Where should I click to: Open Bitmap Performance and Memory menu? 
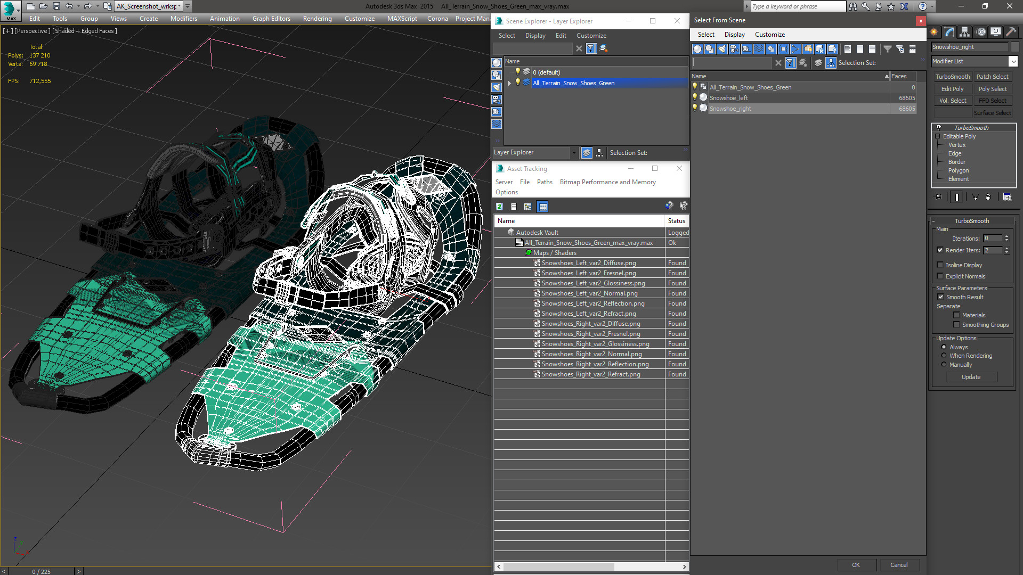[x=607, y=182]
